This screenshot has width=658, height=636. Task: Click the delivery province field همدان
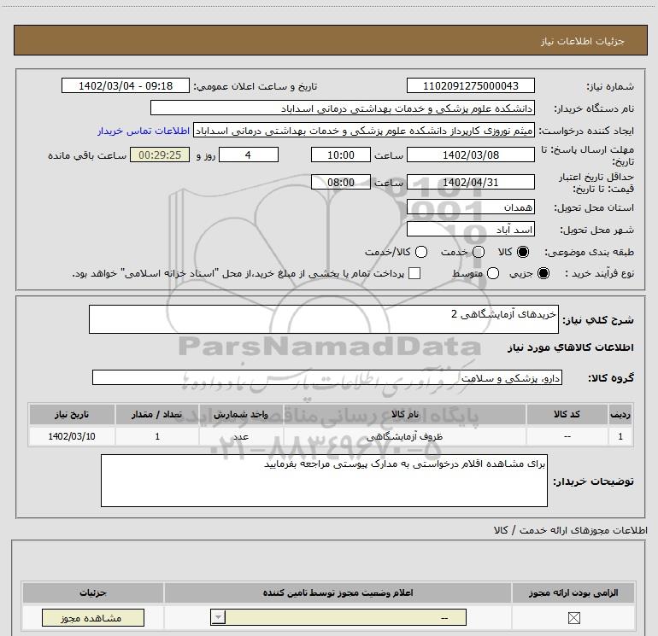(470, 207)
